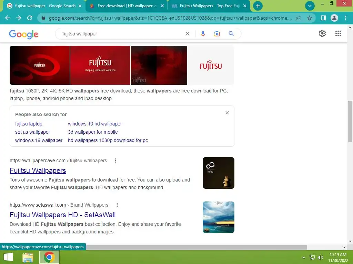Viewport: 353px width, 264px height.
Task: Click the address bar URL
Action: (x=170, y=18)
